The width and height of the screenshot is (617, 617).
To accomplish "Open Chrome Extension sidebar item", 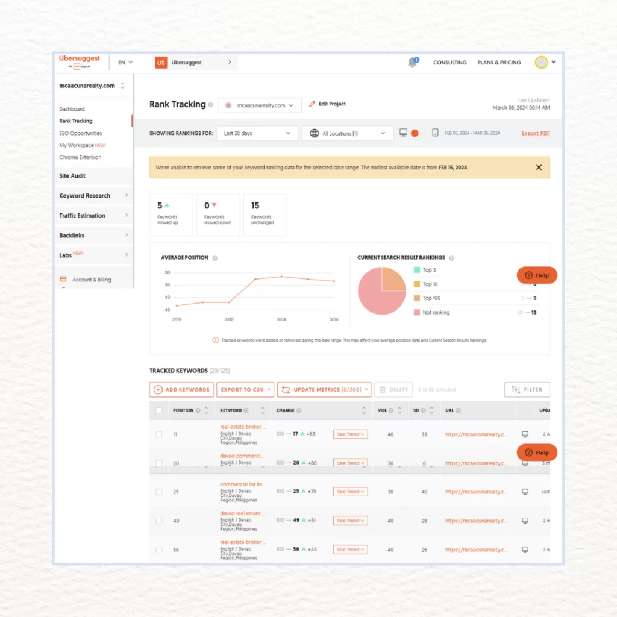I will 80,157.
